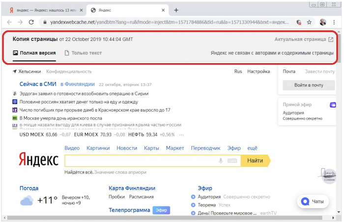Image resolution: width=344 pixels, height=223 pixels.
Task: Go back with the browser back arrow
Action: click(x=9, y=22)
